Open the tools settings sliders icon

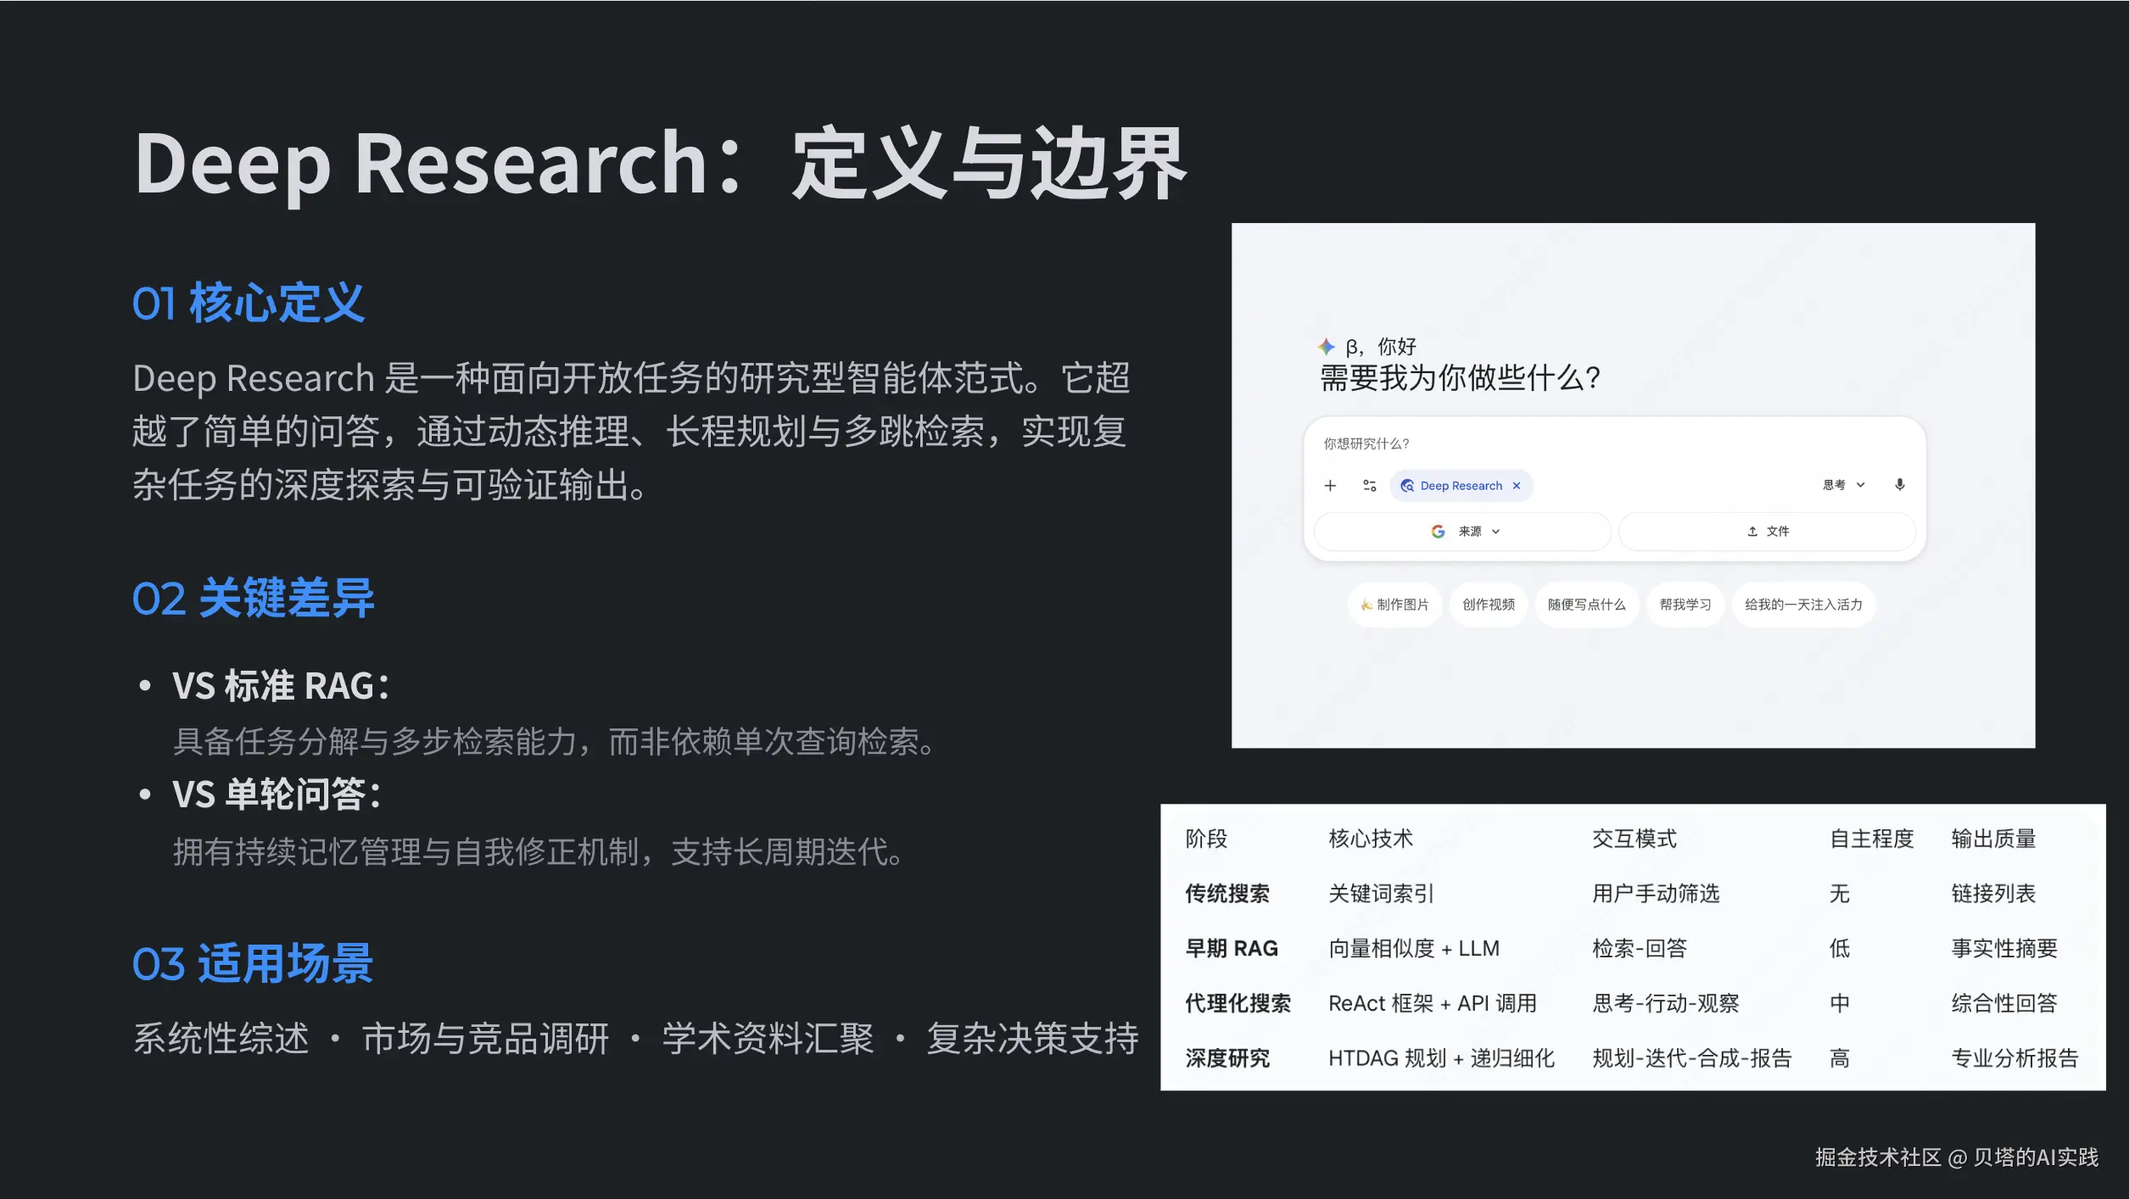click(x=1369, y=486)
